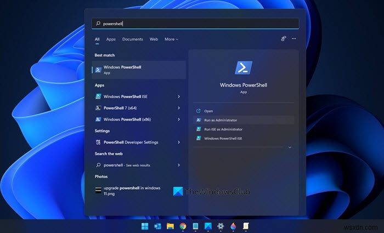Image resolution: width=384 pixels, height=233 pixels.
Task: Click the search magnifier icon in the search box
Action: [x=98, y=24]
